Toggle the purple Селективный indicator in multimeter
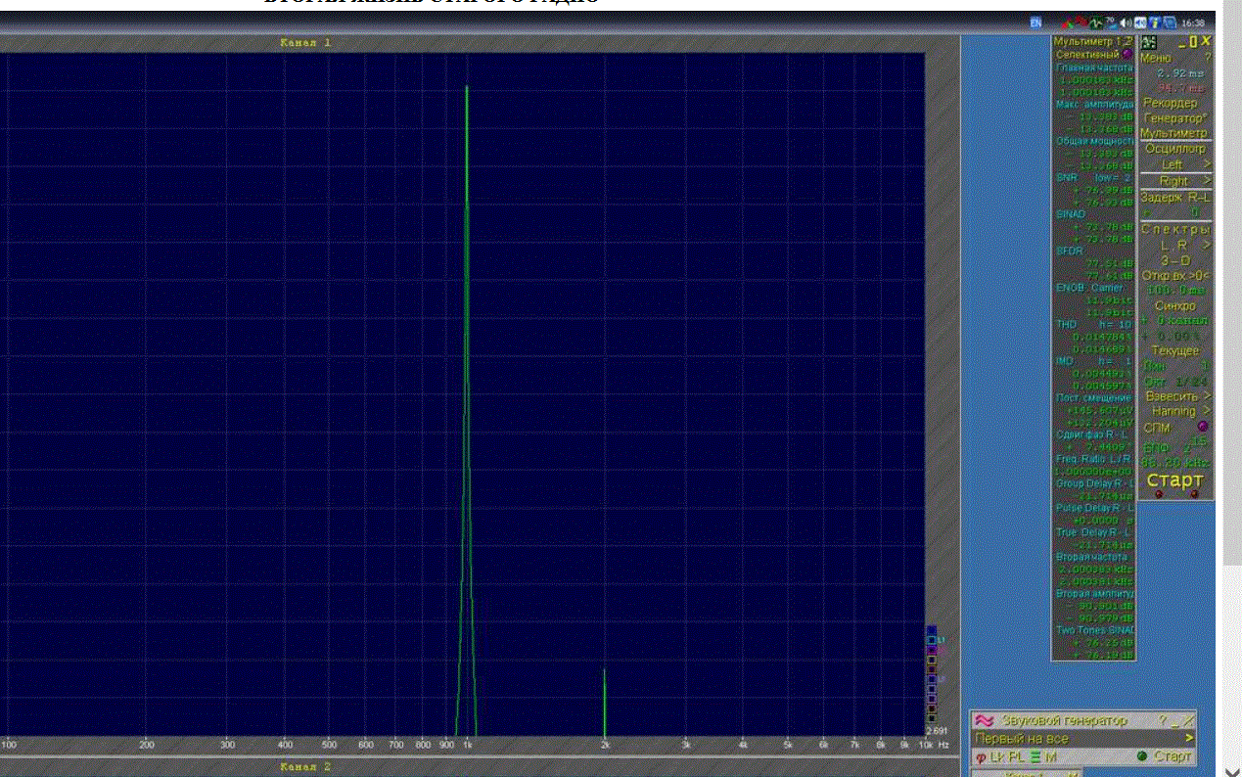The width and height of the screenshot is (1242, 777). pyautogui.click(x=1127, y=55)
